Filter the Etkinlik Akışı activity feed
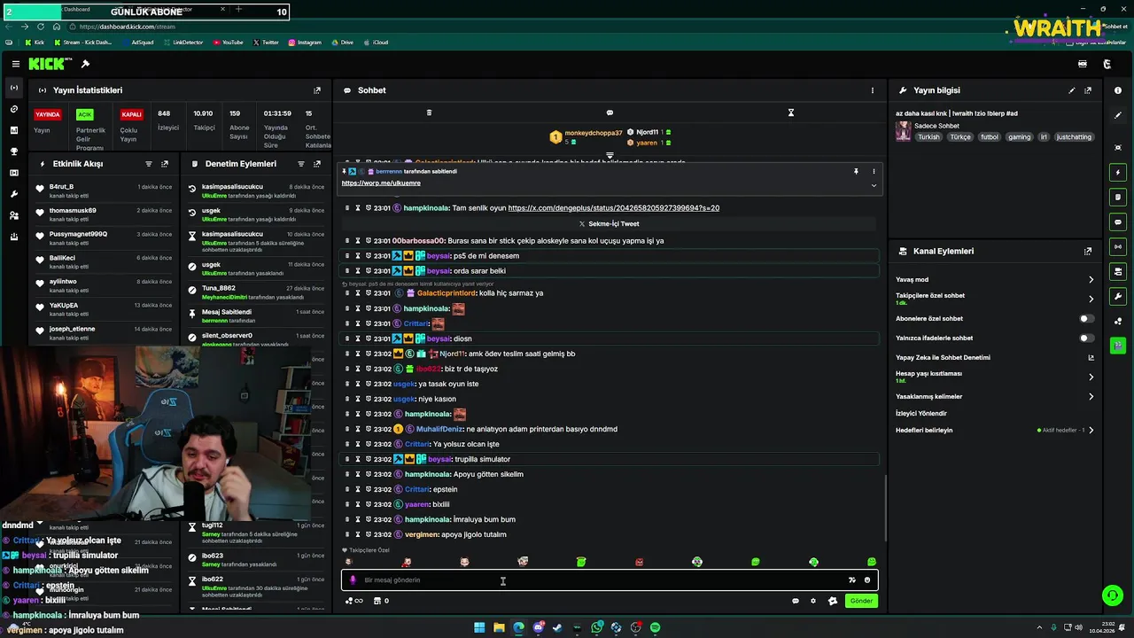1134x638 pixels. (149, 164)
